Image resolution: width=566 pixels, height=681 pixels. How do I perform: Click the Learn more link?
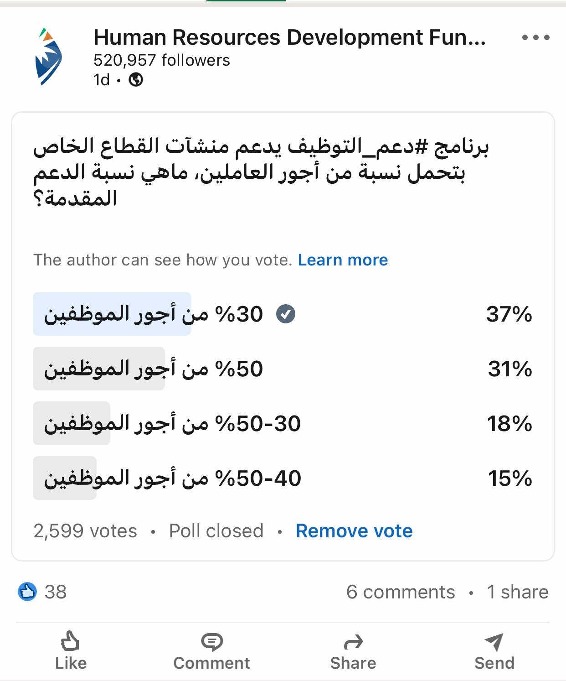343,260
